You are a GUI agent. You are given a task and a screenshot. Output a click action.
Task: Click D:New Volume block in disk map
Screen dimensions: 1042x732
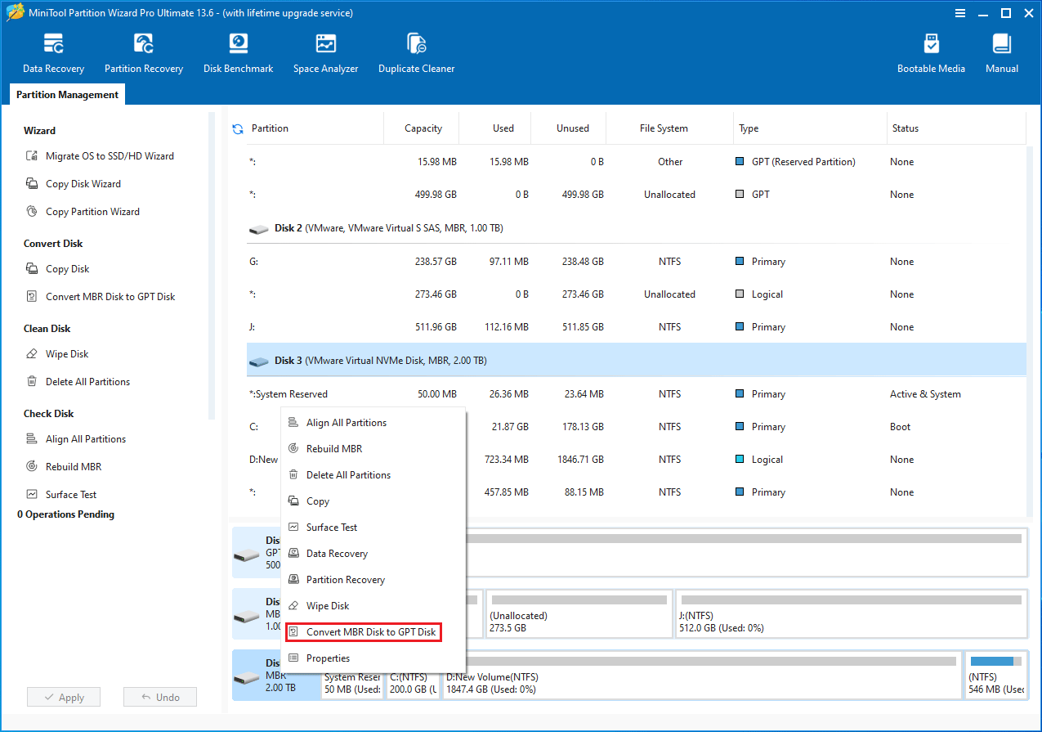701,676
